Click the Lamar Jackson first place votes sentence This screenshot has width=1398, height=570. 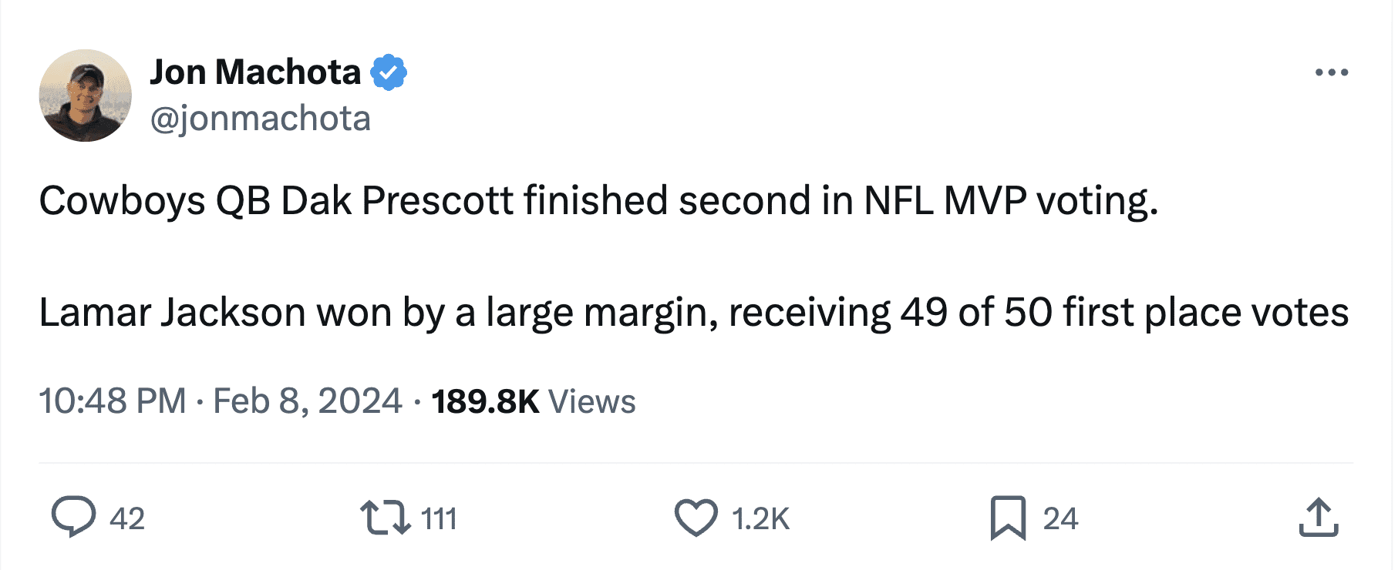(x=694, y=313)
